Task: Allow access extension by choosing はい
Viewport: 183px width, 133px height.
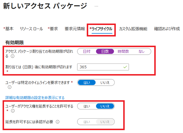Action: tap(86, 106)
